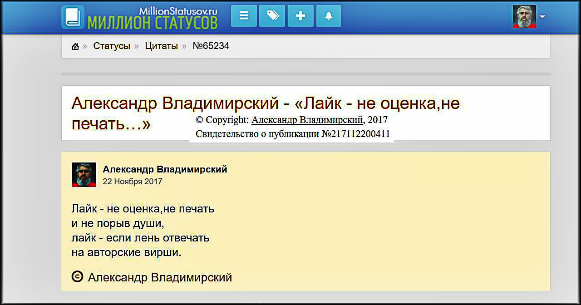The width and height of the screenshot is (581, 305).
Task: Click the post date '22 Ноября 2017'
Action: (x=133, y=182)
